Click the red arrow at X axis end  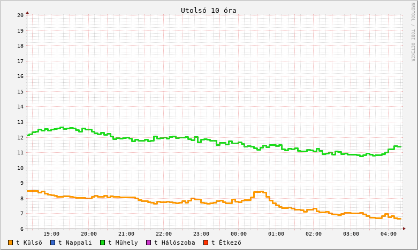pos(404,229)
